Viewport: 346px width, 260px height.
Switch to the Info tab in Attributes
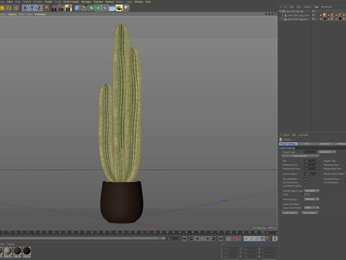coord(306,144)
